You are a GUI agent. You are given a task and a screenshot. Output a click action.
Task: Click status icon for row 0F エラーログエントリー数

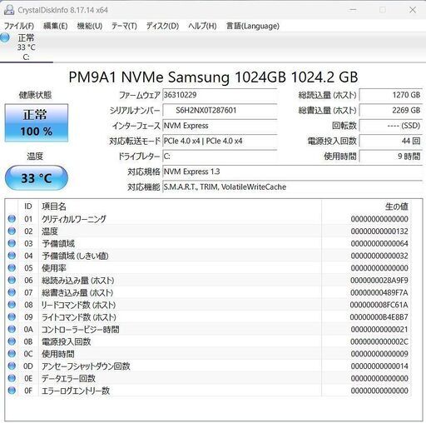[x=12, y=391]
